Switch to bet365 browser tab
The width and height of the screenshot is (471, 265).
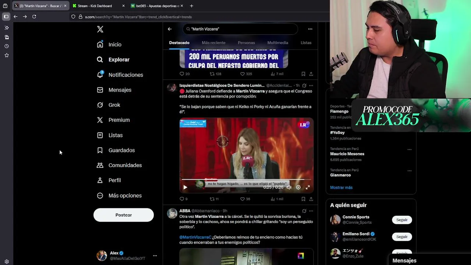pyautogui.click(x=157, y=6)
